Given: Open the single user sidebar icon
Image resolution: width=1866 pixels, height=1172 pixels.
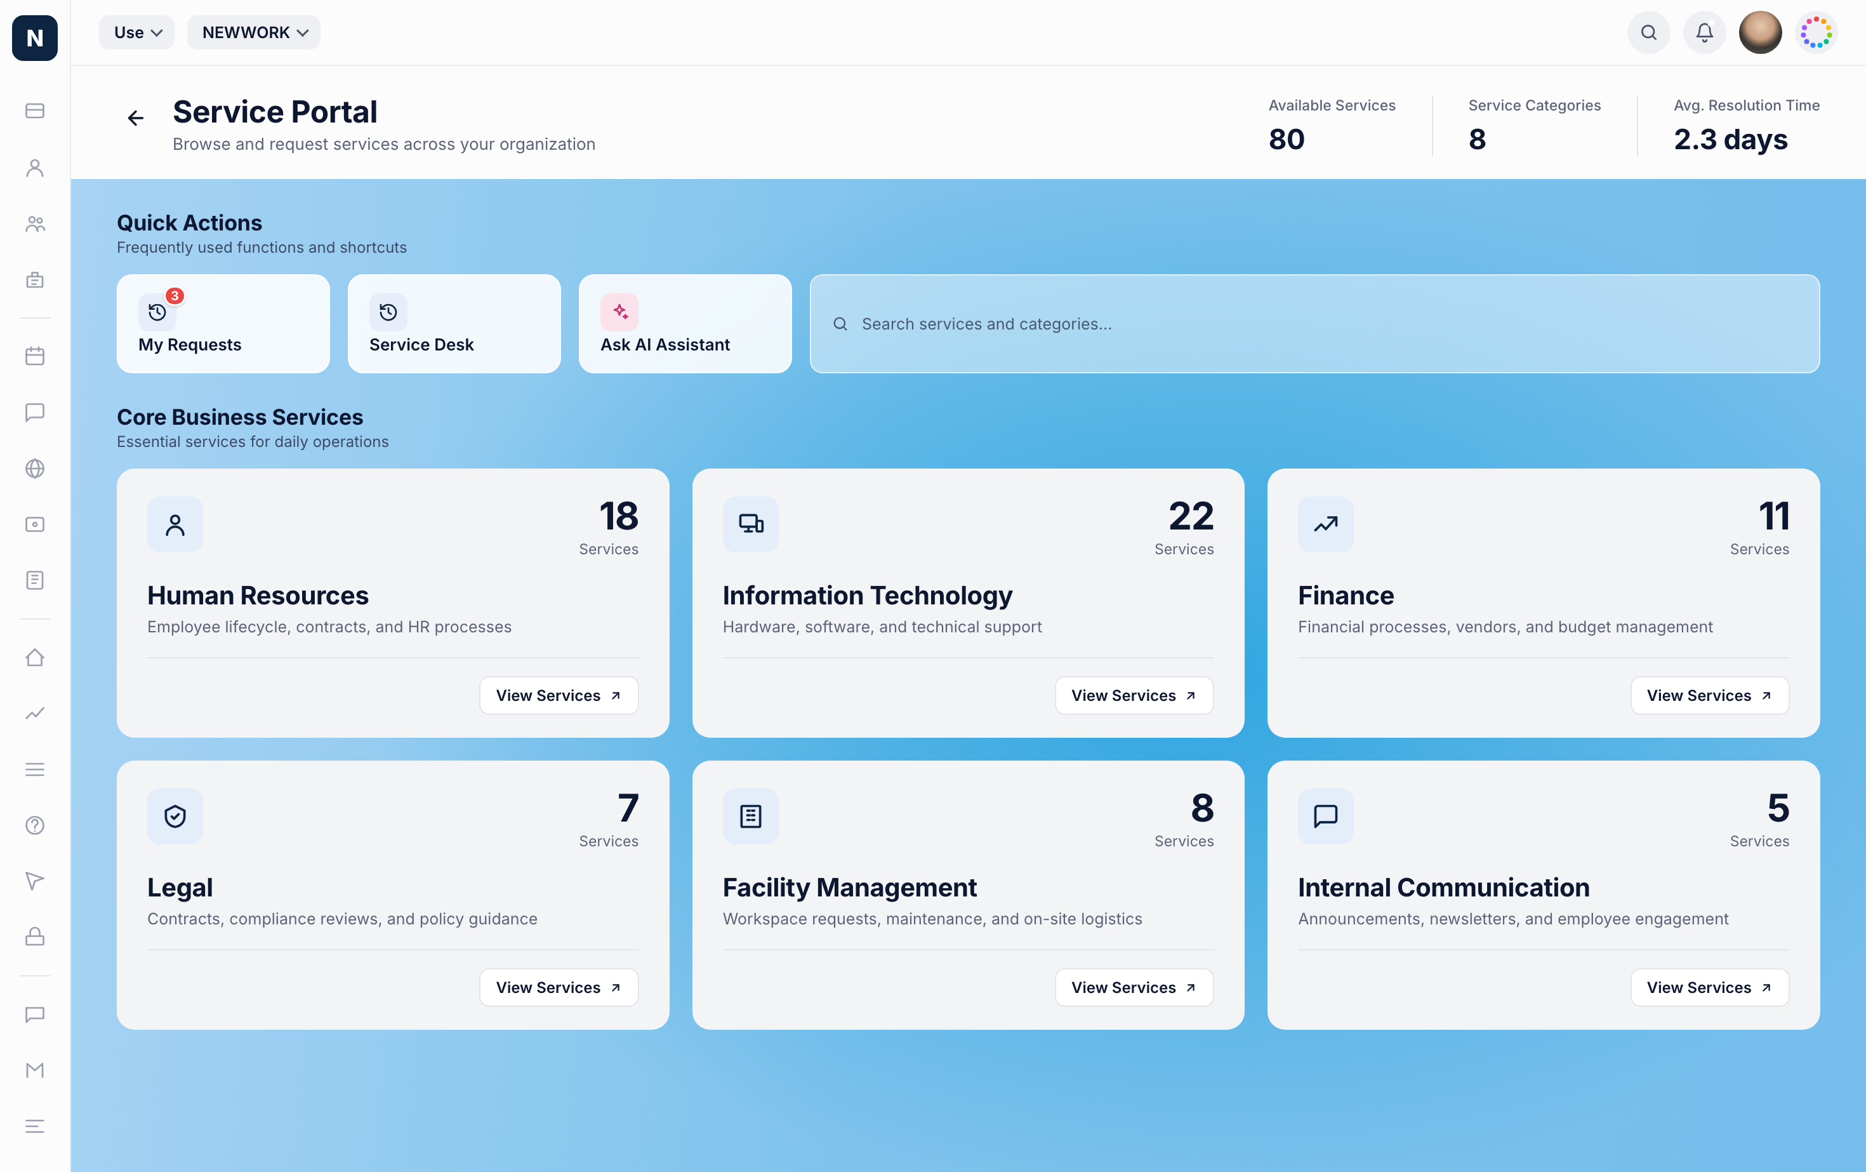Looking at the screenshot, I should 35,168.
